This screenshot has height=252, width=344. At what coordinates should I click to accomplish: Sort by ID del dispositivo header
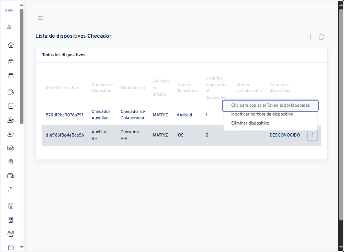[x=62, y=88]
